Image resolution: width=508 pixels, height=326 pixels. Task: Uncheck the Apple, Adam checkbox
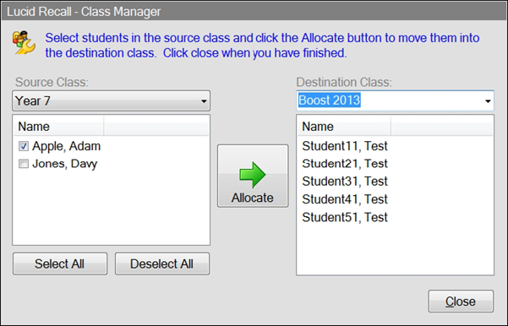click(24, 146)
